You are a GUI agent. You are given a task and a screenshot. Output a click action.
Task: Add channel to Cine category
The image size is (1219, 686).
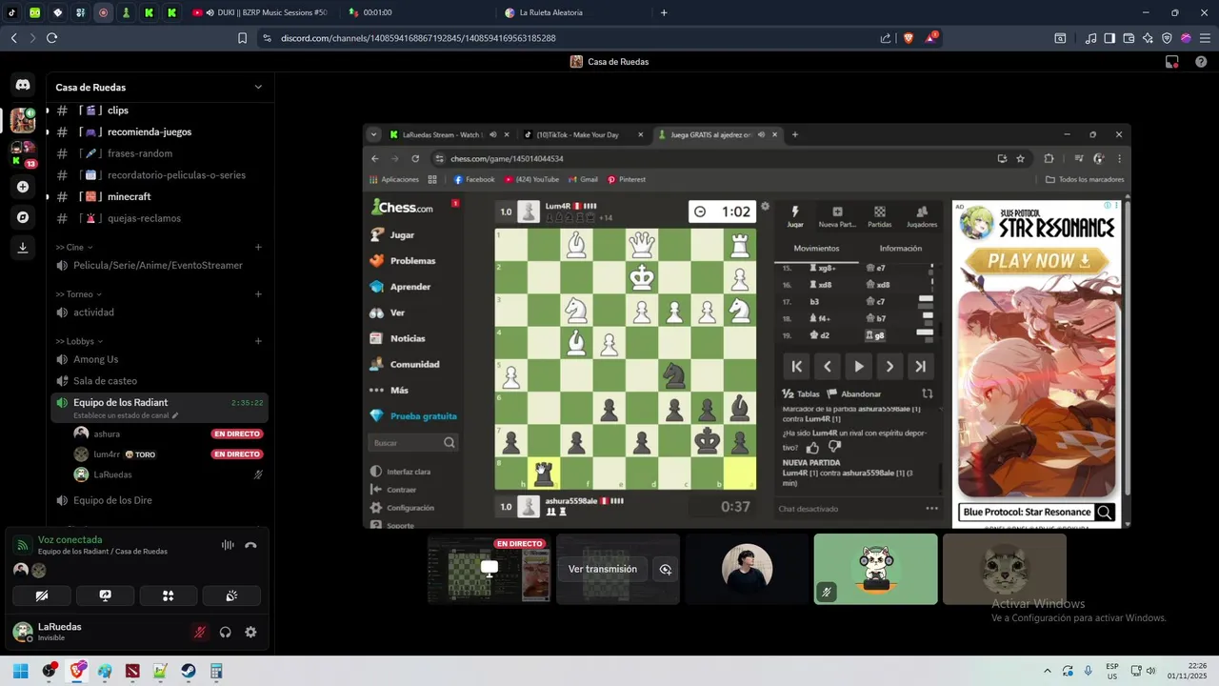point(258,248)
